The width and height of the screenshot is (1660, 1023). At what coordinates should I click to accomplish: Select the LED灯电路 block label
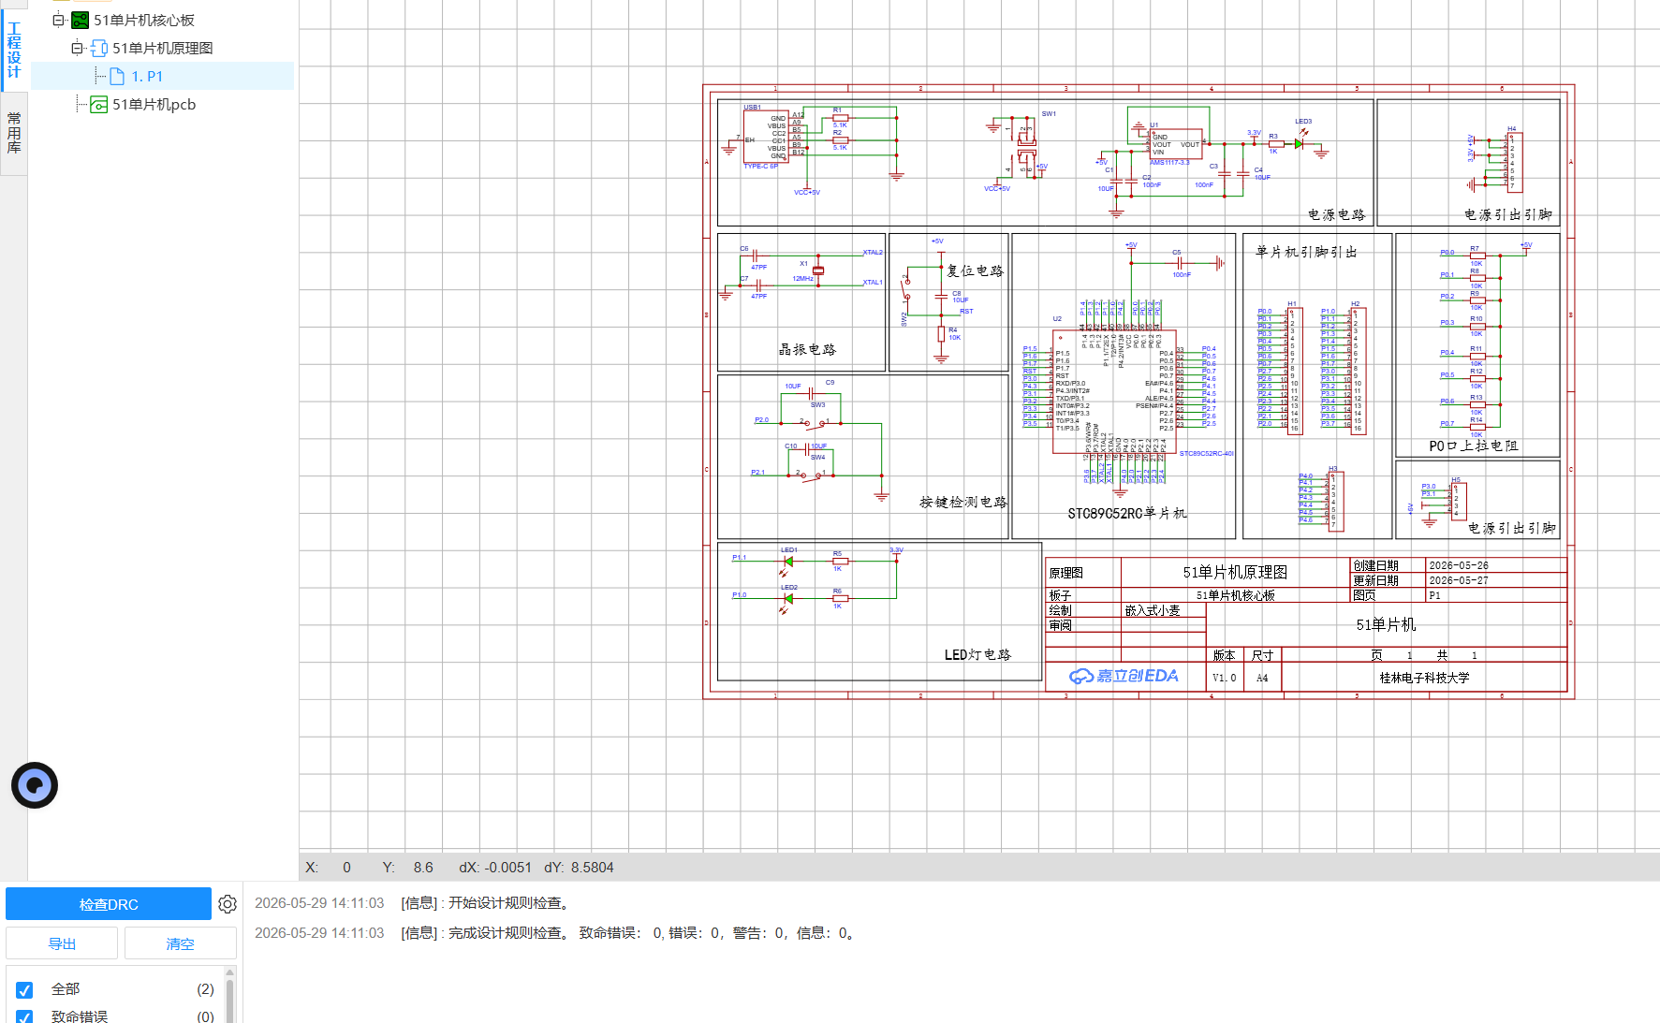[x=977, y=654]
